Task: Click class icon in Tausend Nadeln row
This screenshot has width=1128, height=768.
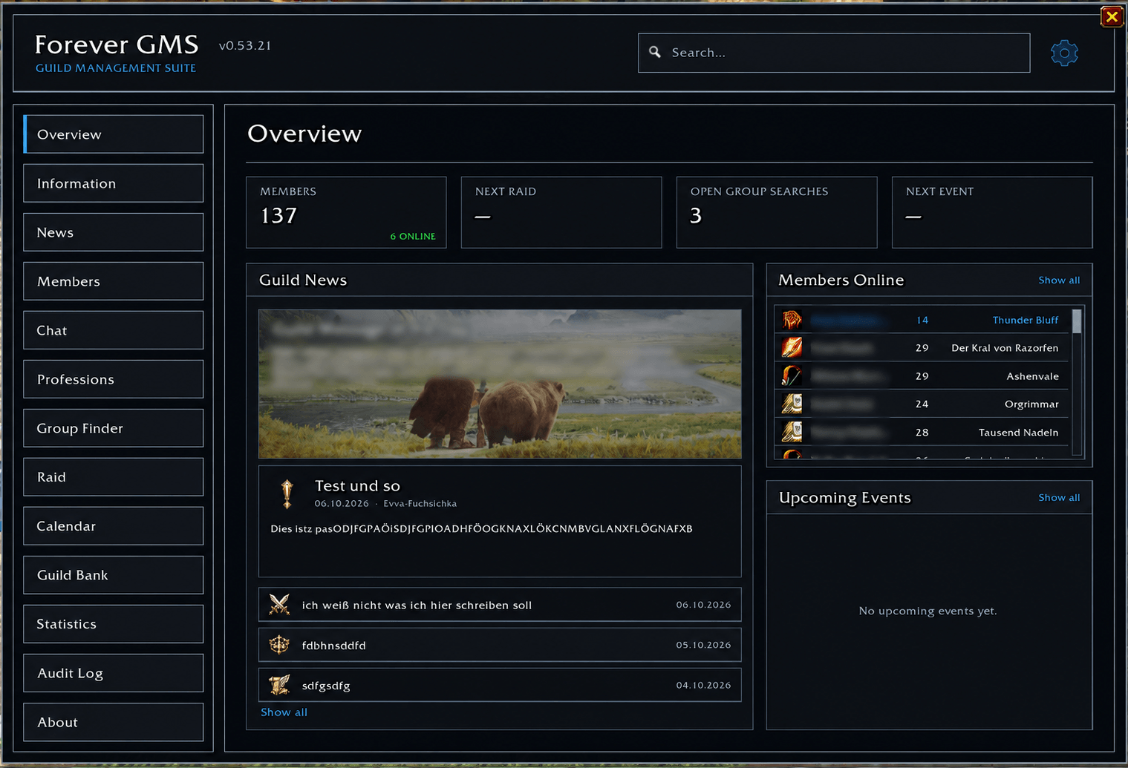Action: tap(792, 432)
